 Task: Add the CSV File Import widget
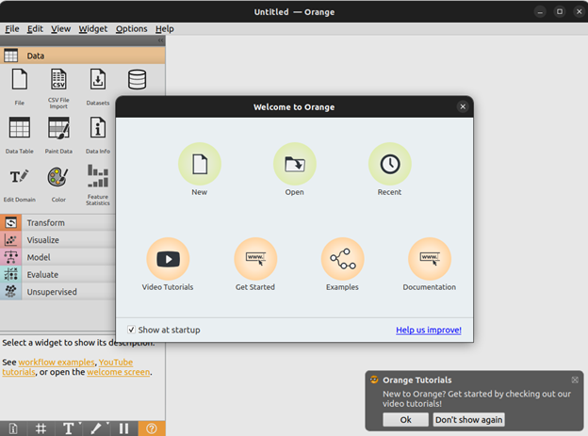pyautogui.click(x=58, y=89)
